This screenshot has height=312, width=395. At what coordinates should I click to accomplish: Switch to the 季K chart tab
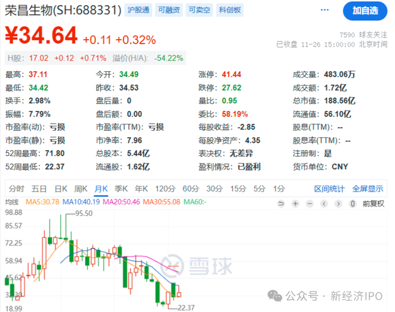click(121, 189)
